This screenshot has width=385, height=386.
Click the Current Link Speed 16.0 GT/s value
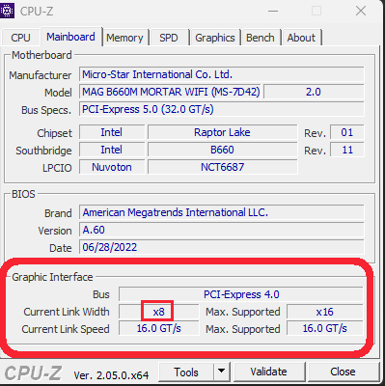[158, 328]
